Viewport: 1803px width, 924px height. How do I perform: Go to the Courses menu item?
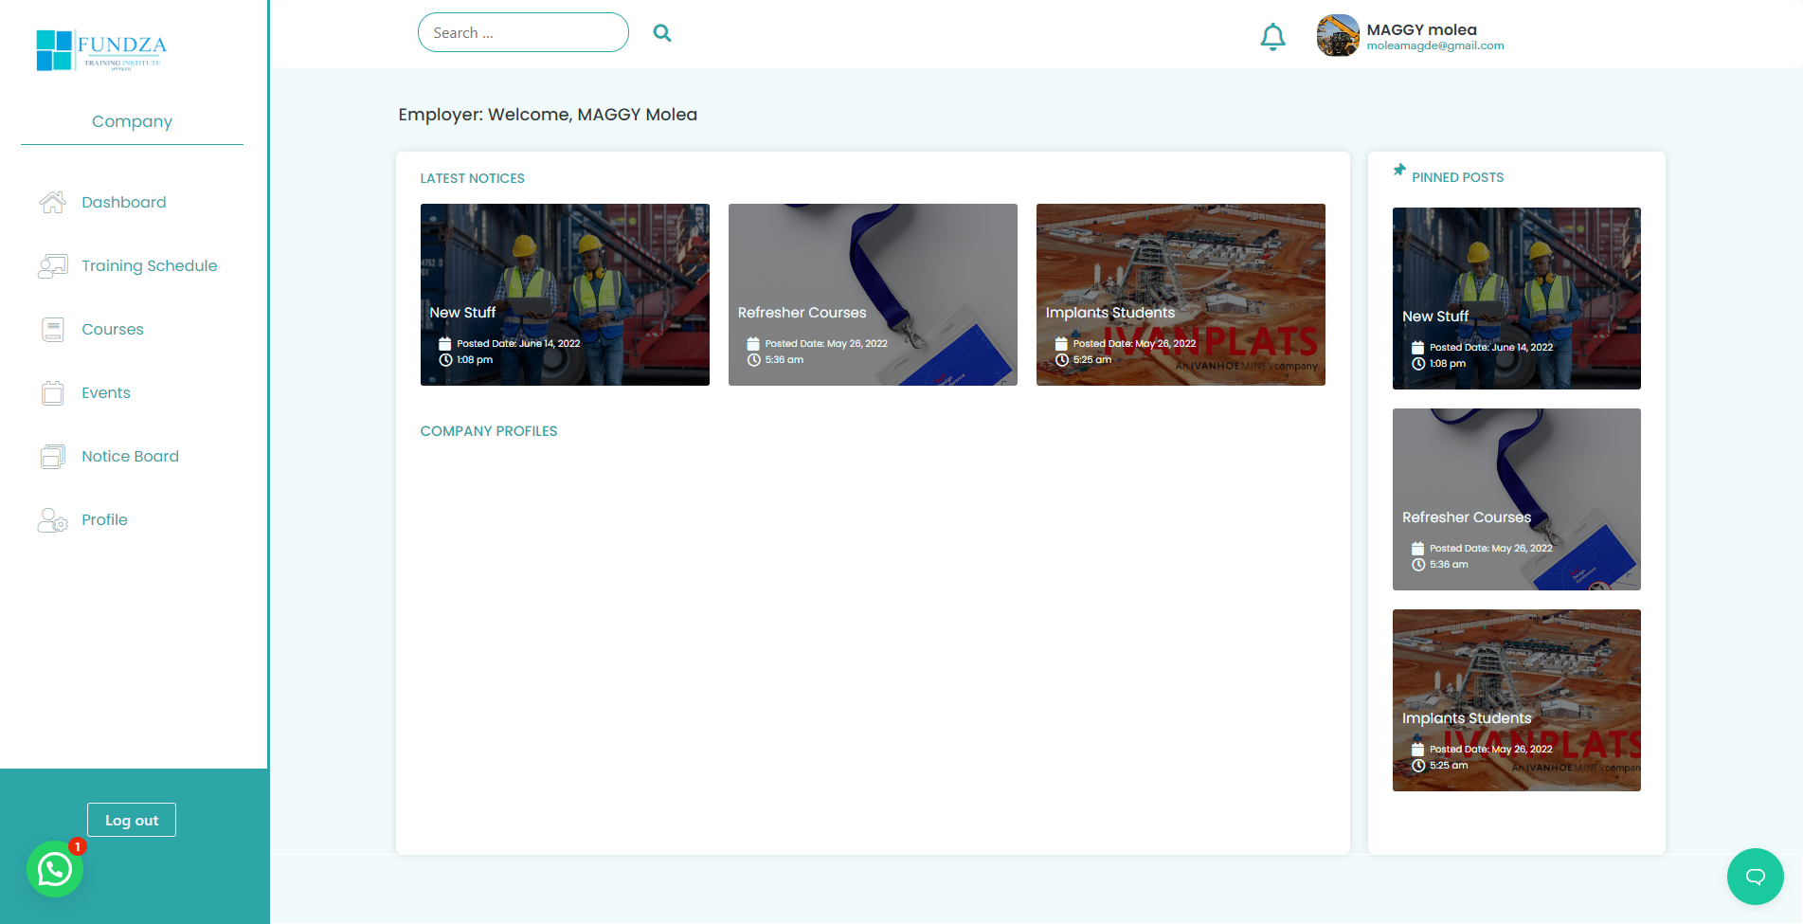pos(113,329)
